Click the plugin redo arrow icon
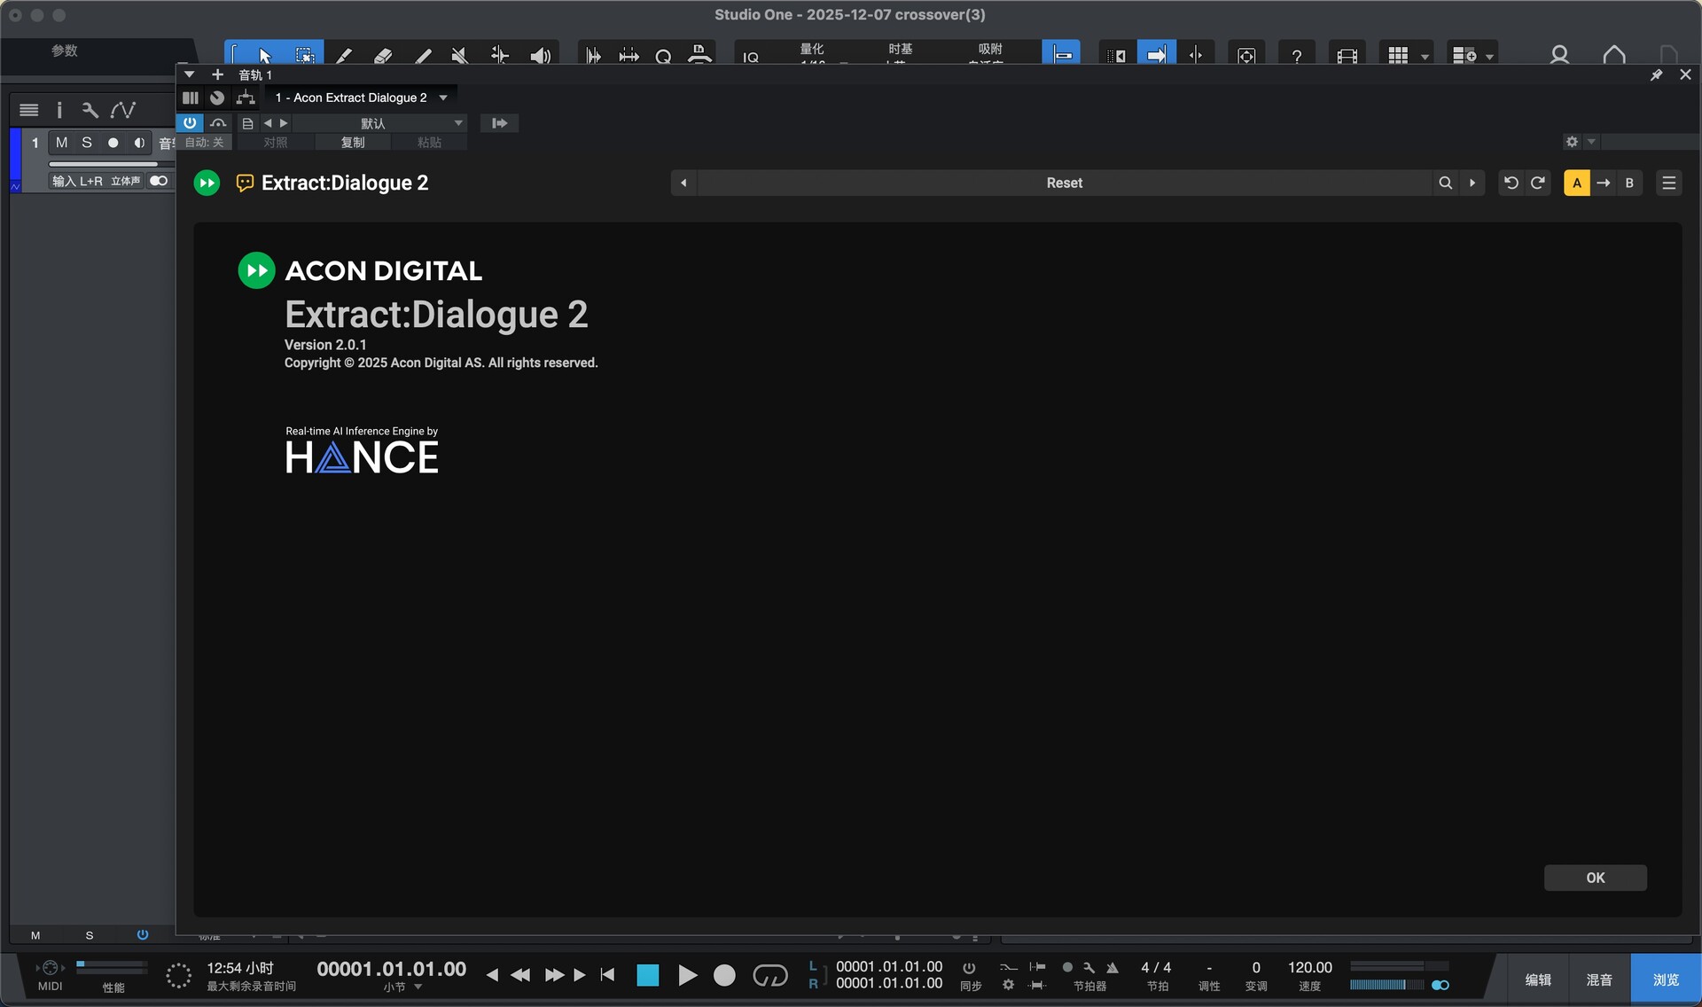1702x1007 pixels. click(x=1538, y=183)
